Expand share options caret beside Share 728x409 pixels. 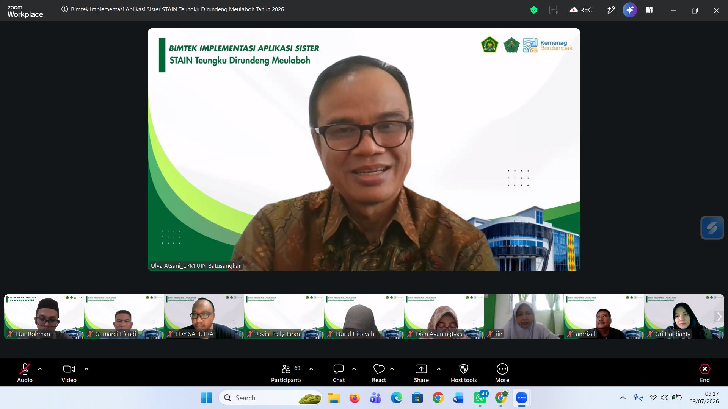click(439, 369)
